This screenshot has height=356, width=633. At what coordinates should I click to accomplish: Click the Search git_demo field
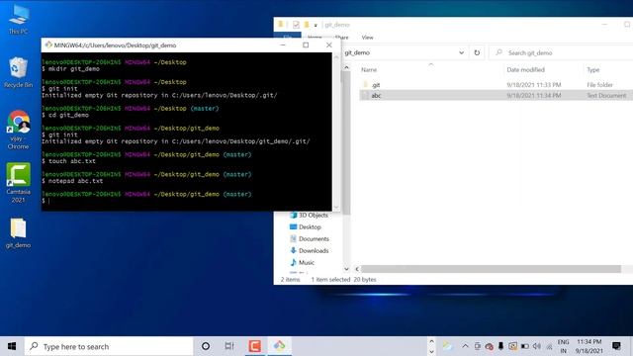point(561,52)
